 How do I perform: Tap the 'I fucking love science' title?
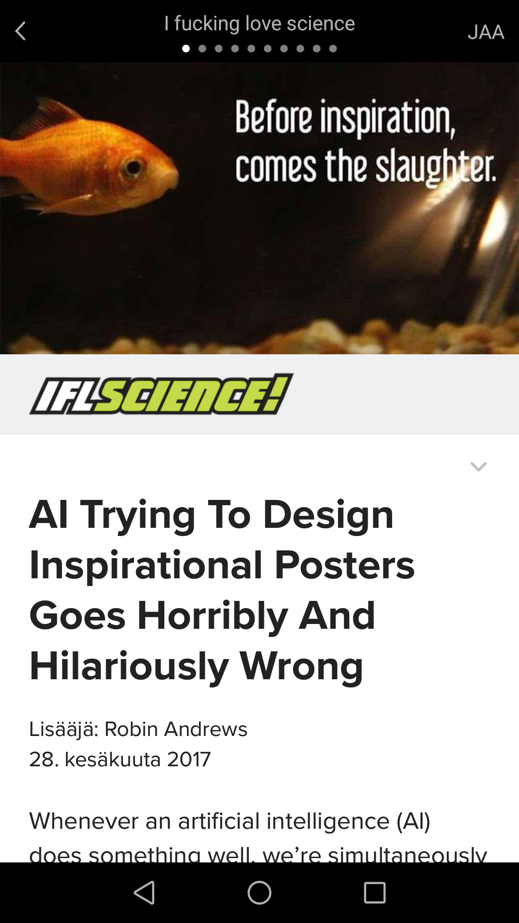(259, 23)
